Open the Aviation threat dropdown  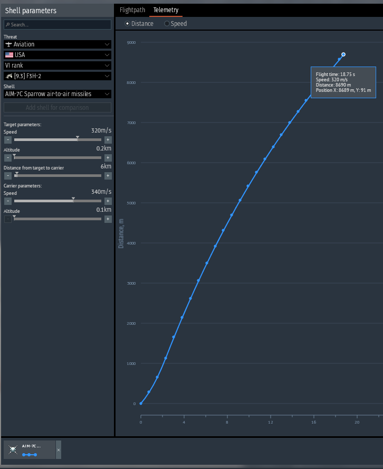pyautogui.click(x=58, y=44)
